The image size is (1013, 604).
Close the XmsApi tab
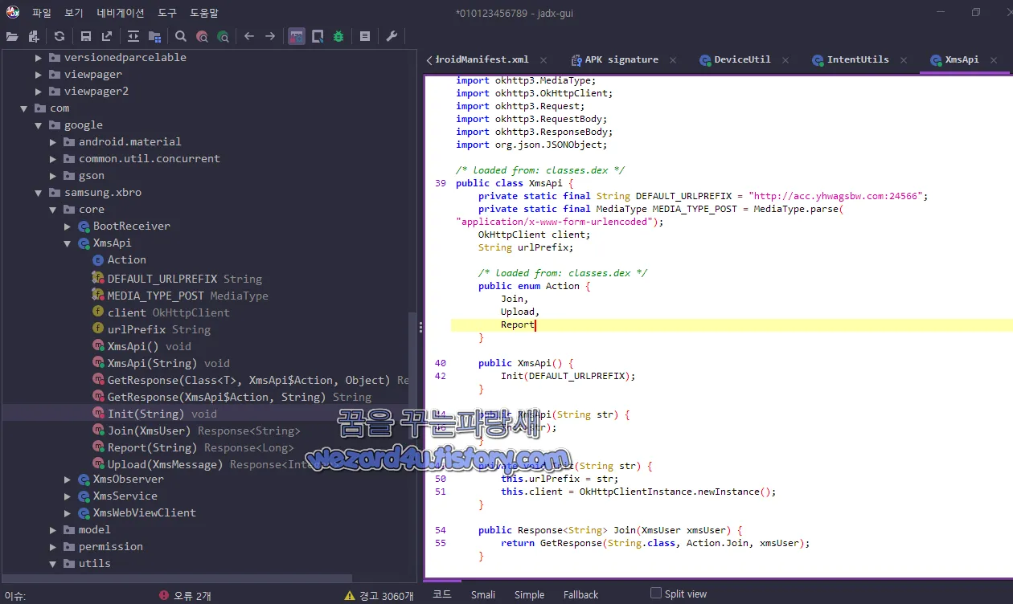tap(995, 60)
